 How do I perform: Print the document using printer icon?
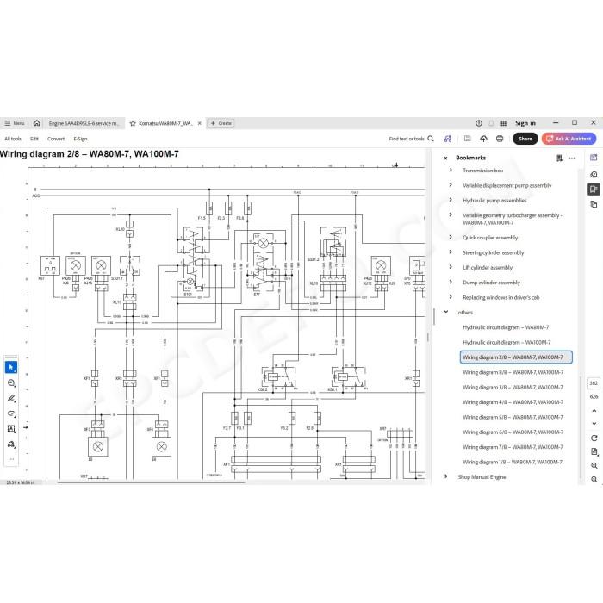click(500, 139)
